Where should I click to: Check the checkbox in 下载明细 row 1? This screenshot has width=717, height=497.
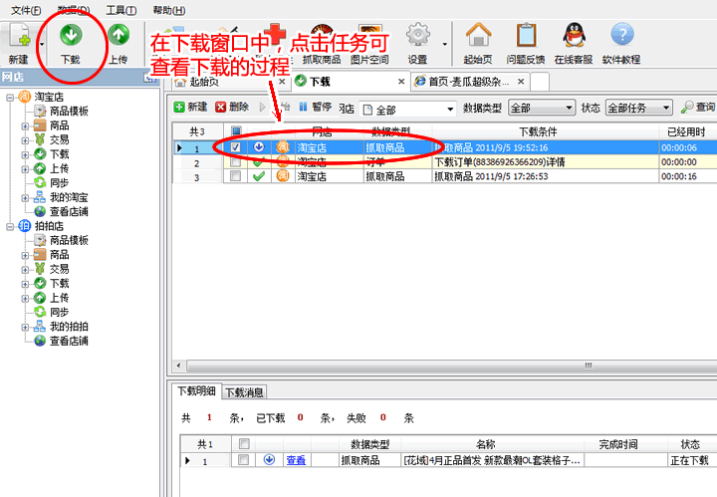pyautogui.click(x=243, y=460)
